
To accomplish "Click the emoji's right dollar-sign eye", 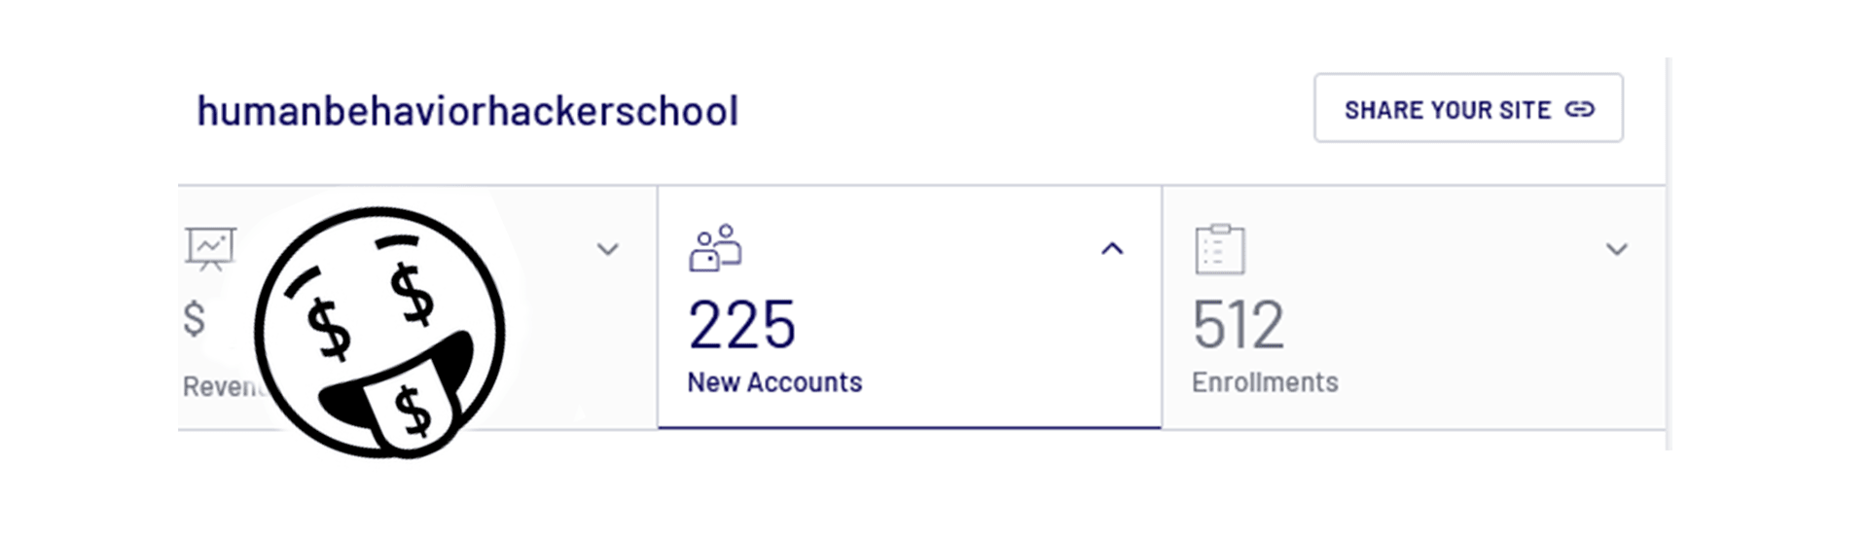I will click(412, 294).
